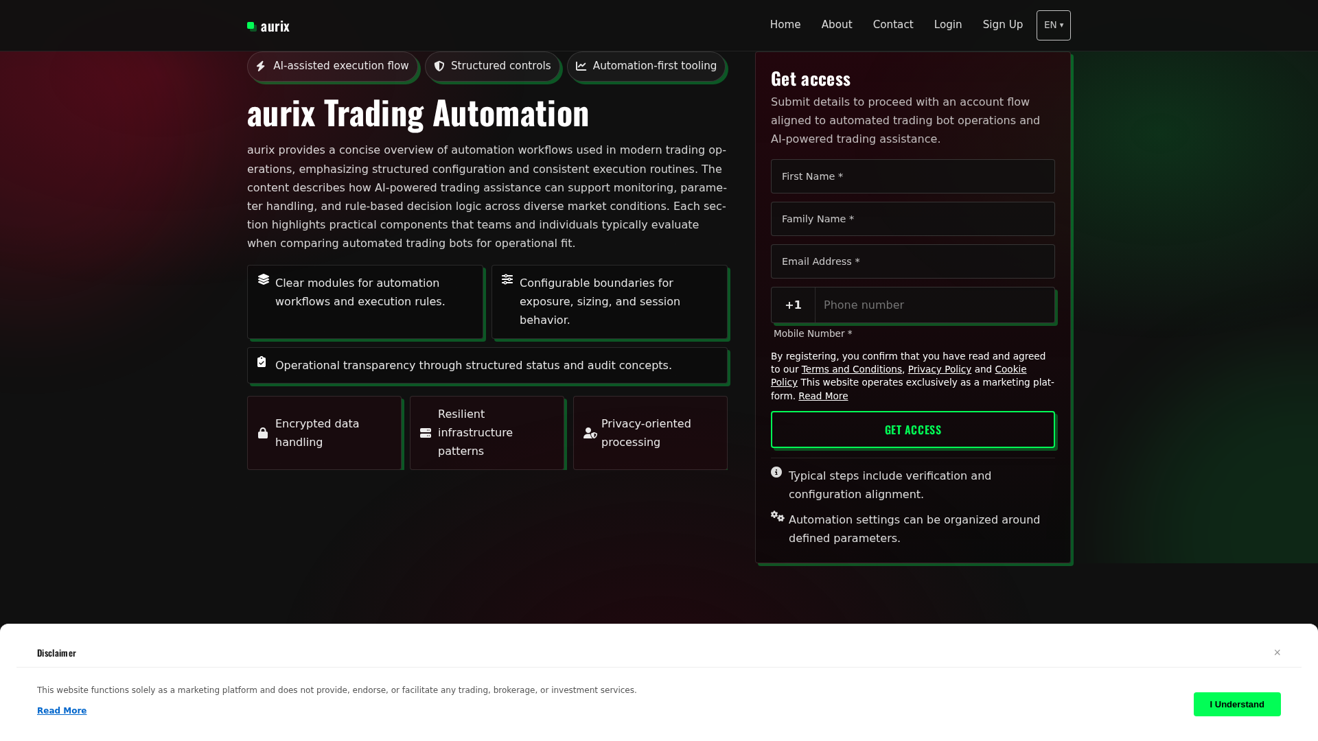Click the Structured controls pill
1318x741 pixels.
(x=492, y=67)
